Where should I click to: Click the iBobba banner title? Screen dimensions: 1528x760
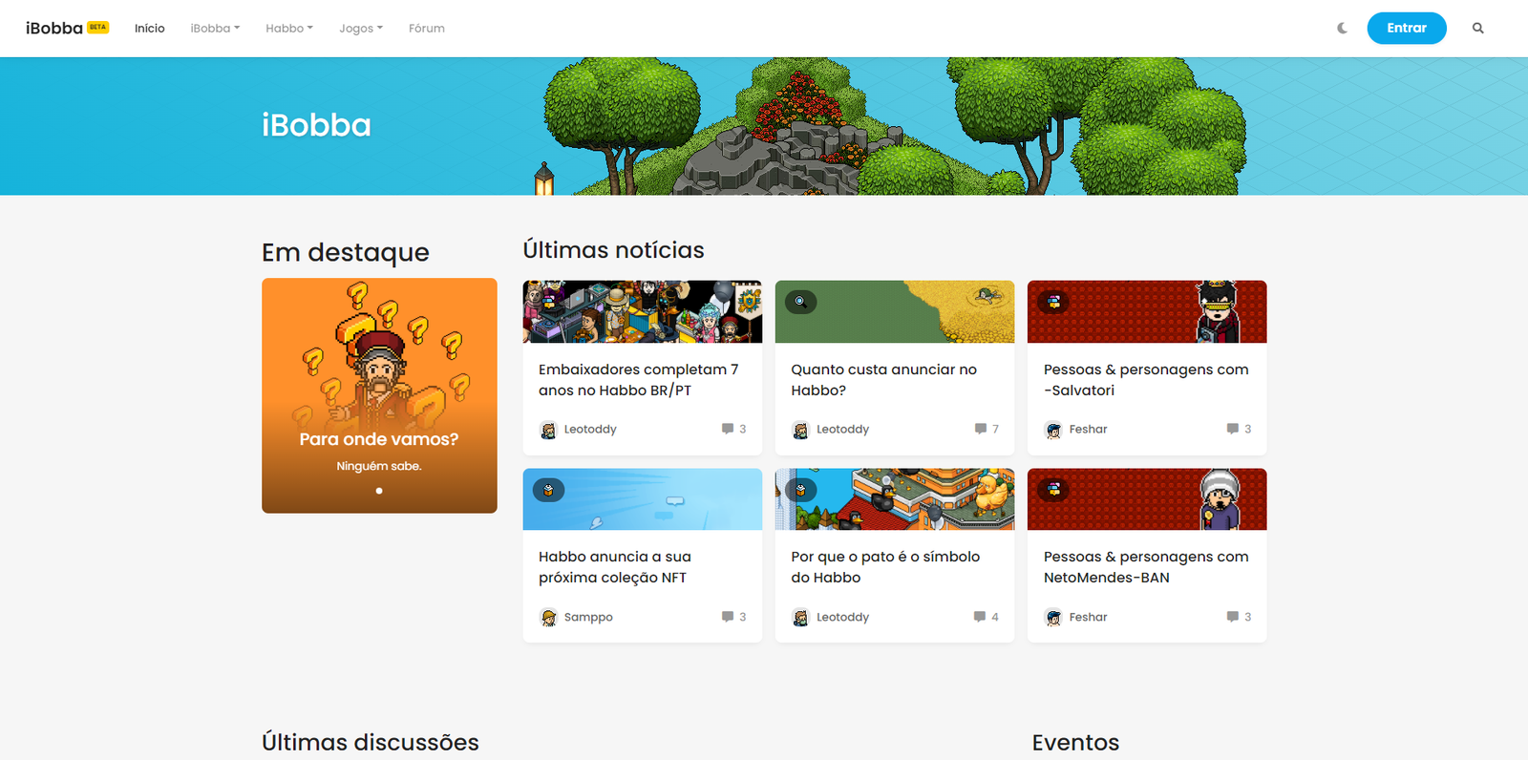pos(316,125)
